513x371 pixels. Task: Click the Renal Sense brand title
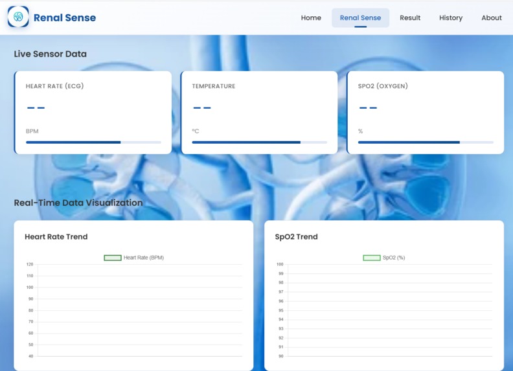click(x=65, y=17)
